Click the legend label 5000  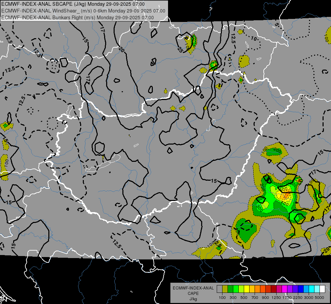[x=320, y=298]
